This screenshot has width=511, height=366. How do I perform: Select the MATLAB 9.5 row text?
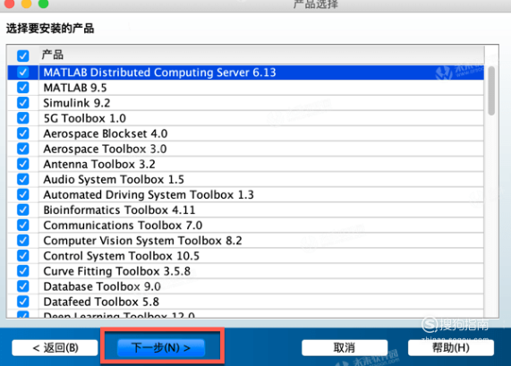tap(75, 88)
